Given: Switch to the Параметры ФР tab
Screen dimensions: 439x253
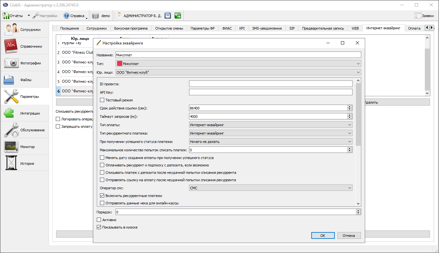Looking at the screenshot, I should click(203, 28).
